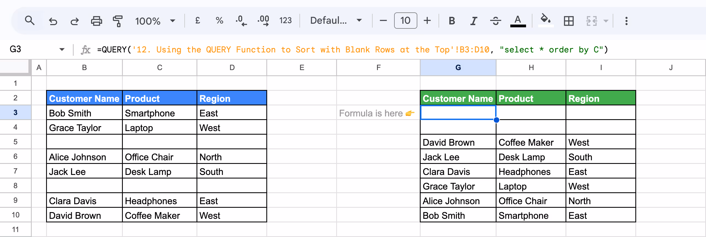
Task: Select column B header
Action: [x=84, y=68]
